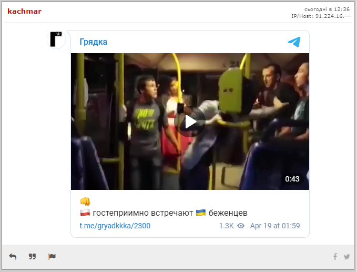Open the t.me/gryadkkka/2300 link
The height and width of the screenshot is (272, 357).
click(x=115, y=226)
